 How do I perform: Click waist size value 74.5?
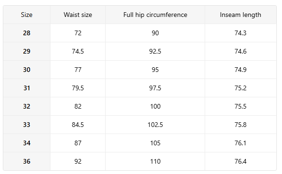78,51
